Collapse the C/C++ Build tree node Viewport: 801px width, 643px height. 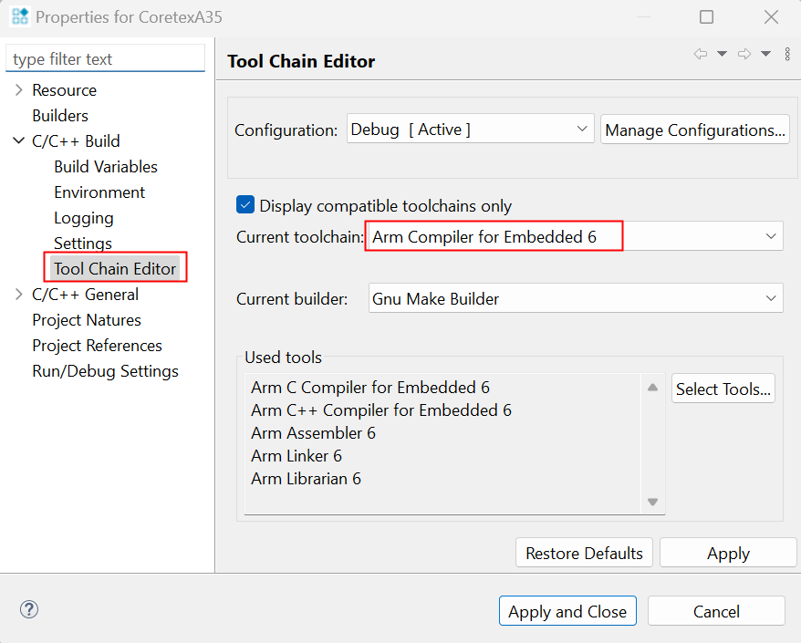(x=19, y=141)
